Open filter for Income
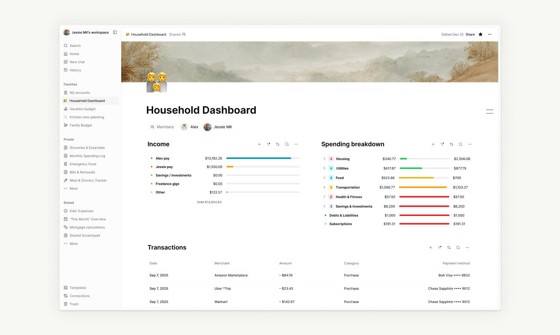This screenshot has height=335, width=560. (x=269, y=144)
